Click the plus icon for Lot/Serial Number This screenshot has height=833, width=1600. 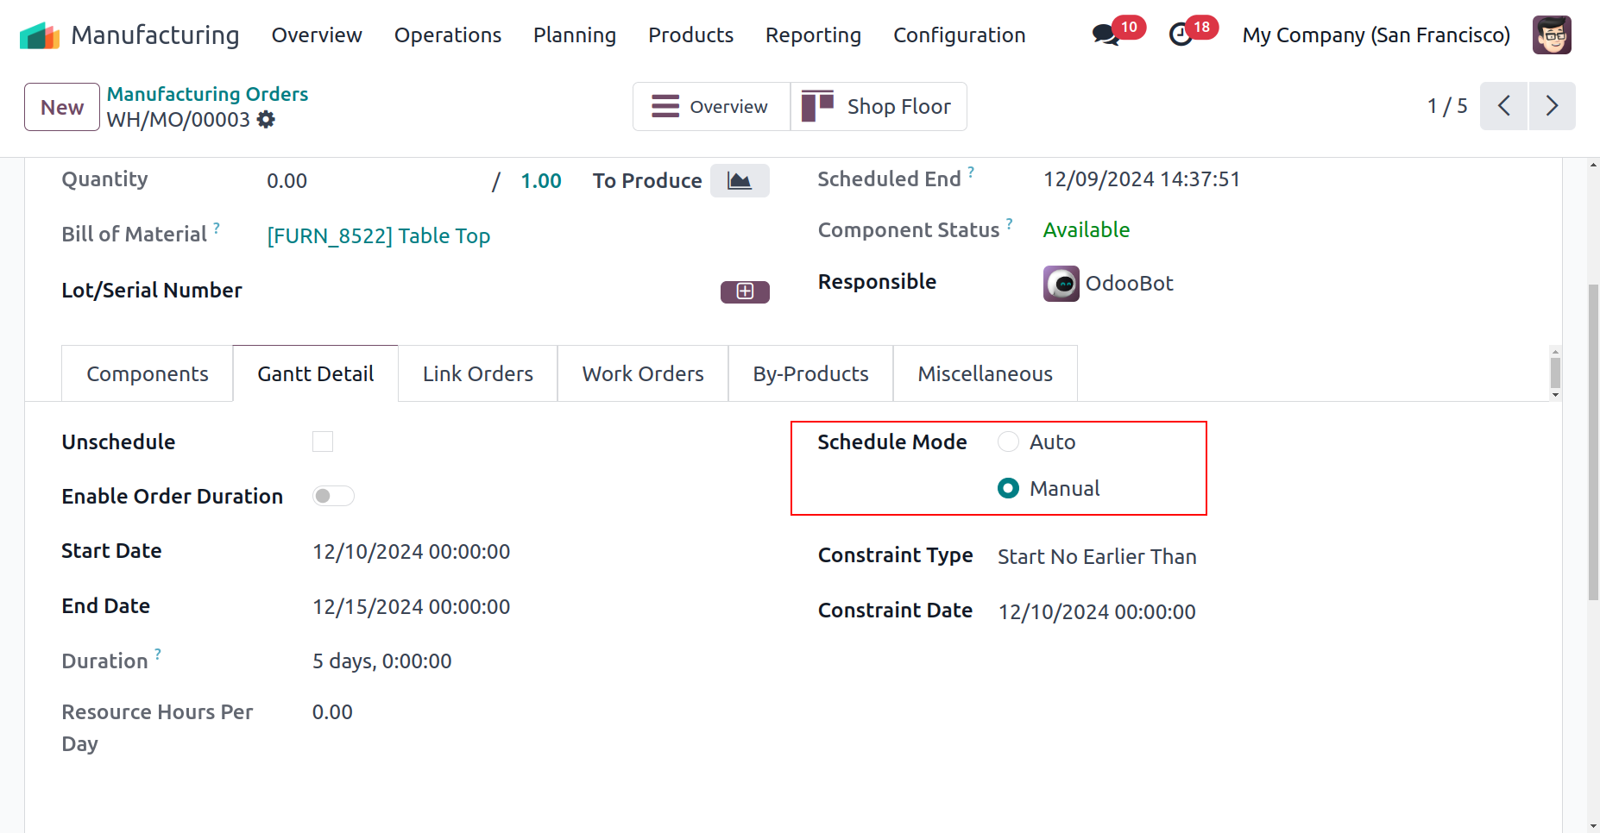tap(745, 291)
